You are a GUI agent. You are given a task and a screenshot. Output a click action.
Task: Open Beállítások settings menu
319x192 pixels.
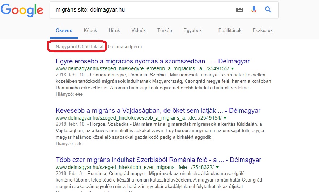coord(230,31)
